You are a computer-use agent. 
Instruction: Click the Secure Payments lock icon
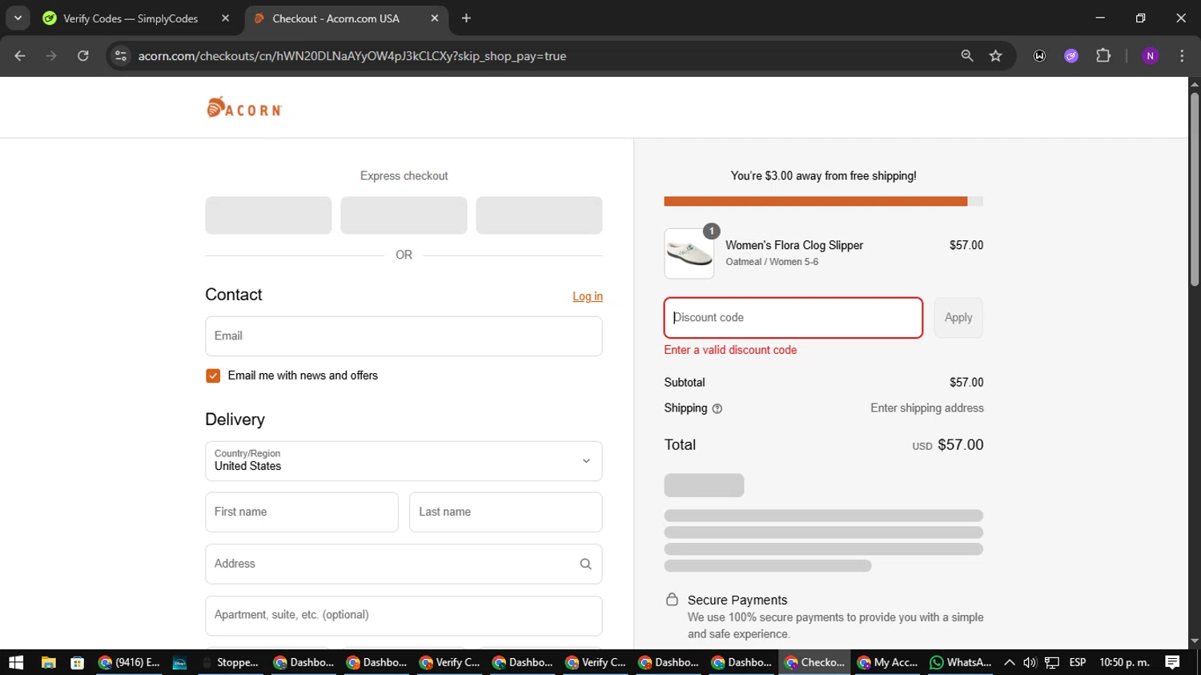click(x=673, y=600)
